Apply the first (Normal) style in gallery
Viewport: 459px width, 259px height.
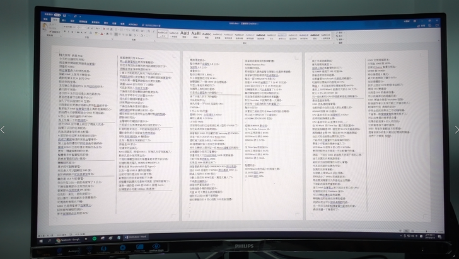[x=163, y=33]
